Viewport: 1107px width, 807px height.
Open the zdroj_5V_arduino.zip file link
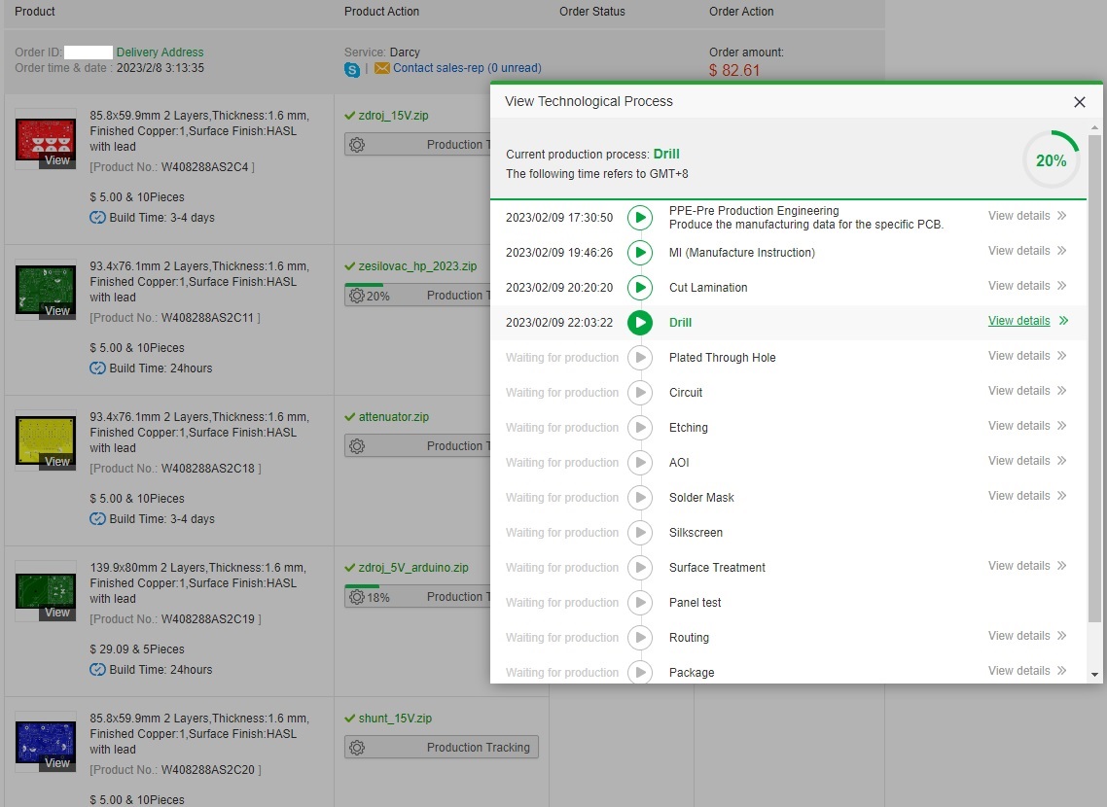click(413, 567)
